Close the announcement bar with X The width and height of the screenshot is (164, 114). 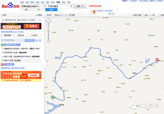click(x=40, y=20)
